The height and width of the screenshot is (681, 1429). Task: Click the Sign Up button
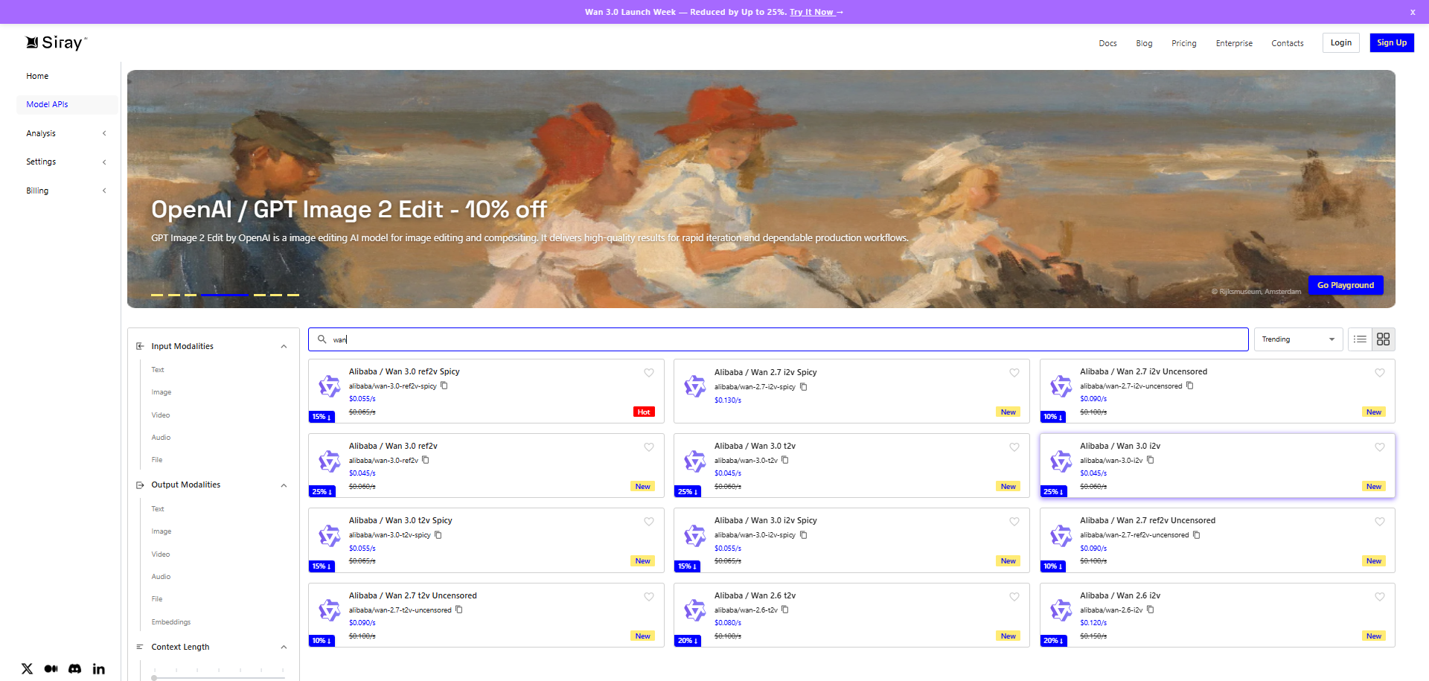point(1392,42)
